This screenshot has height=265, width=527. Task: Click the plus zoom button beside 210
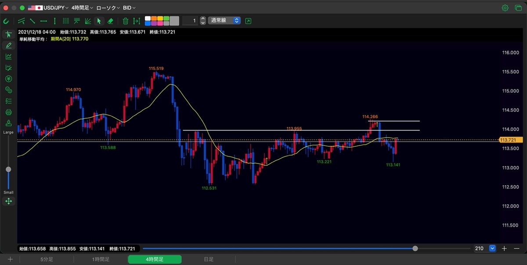click(x=504, y=248)
